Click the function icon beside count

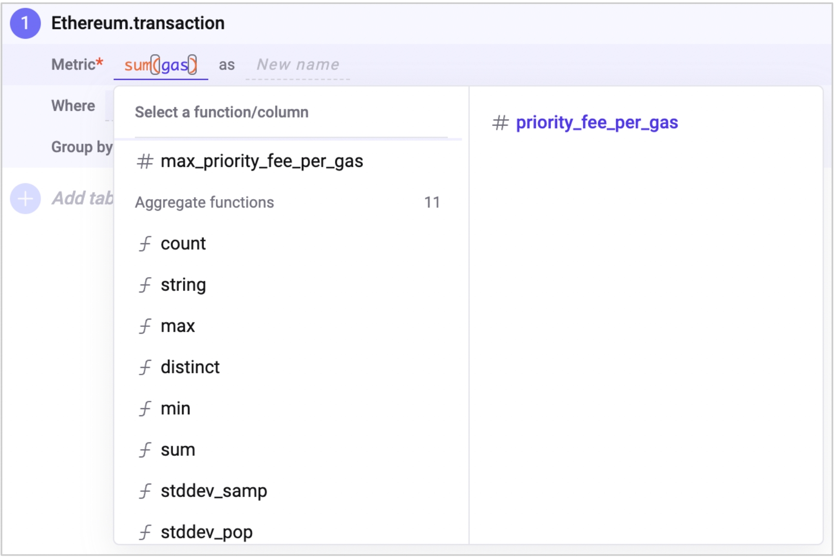145,244
